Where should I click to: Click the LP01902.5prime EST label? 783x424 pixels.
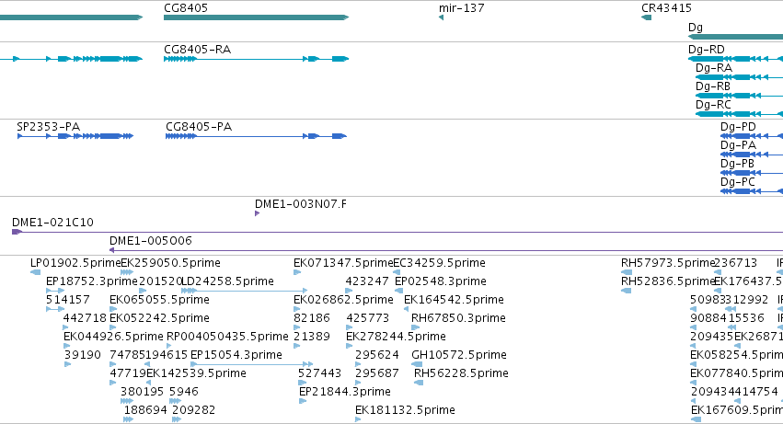coord(75,263)
